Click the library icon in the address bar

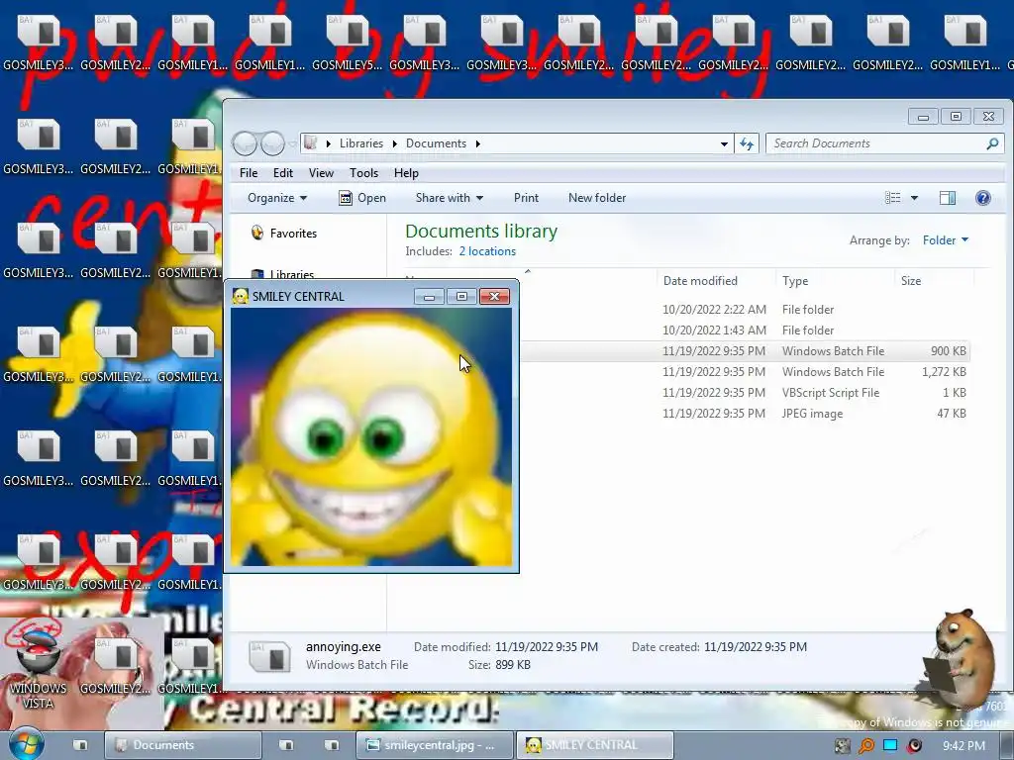[310, 142]
